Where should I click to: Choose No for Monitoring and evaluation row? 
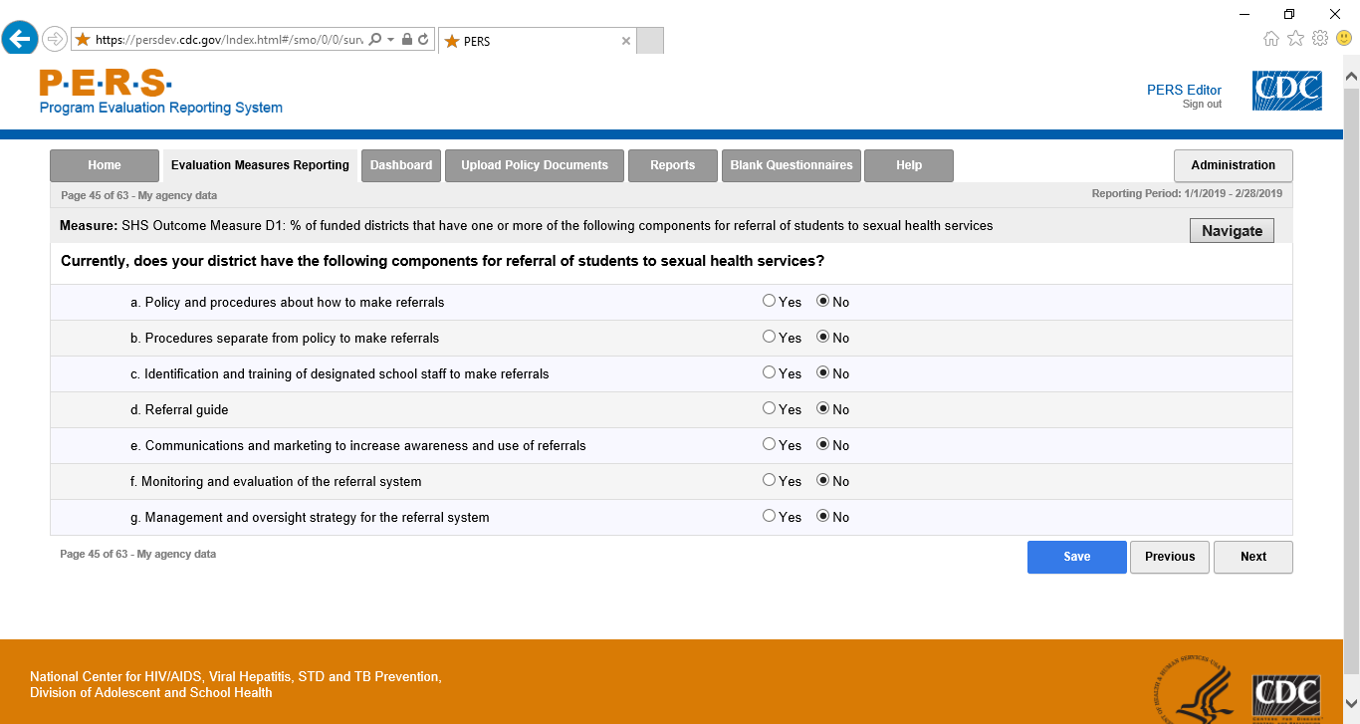tap(823, 480)
